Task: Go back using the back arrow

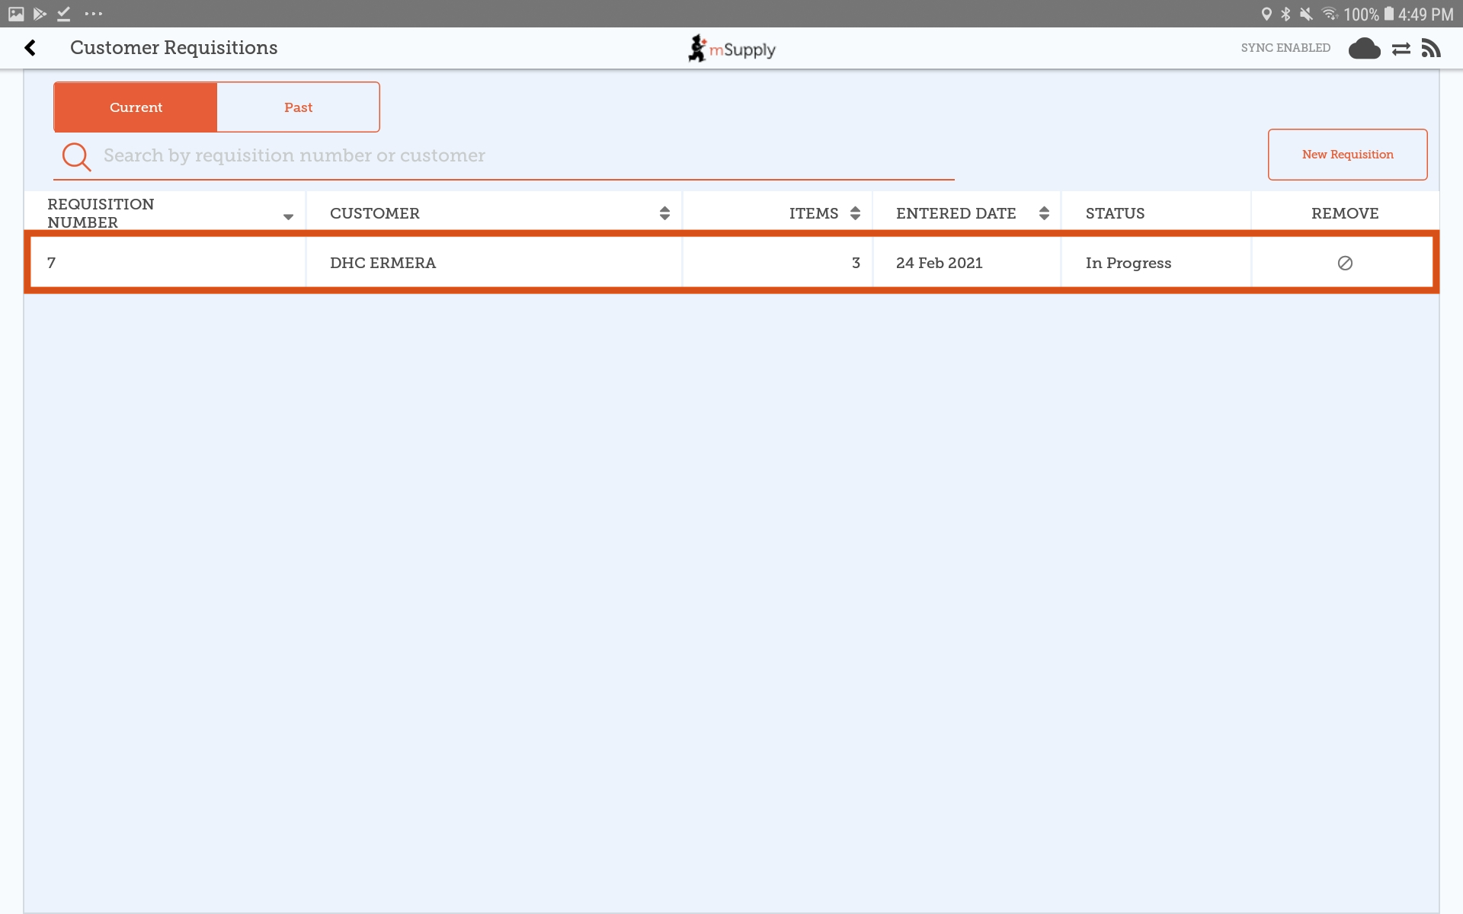Action: point(30,48)
